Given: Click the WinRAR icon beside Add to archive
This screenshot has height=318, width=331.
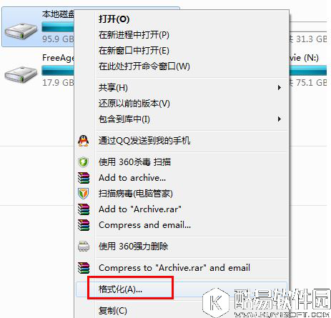Looking at the screenshot, I should (x=84, y=178).
